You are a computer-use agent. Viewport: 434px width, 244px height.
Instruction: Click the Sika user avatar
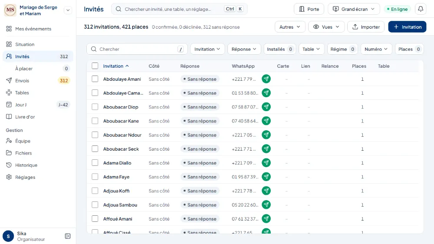(8, 236)
